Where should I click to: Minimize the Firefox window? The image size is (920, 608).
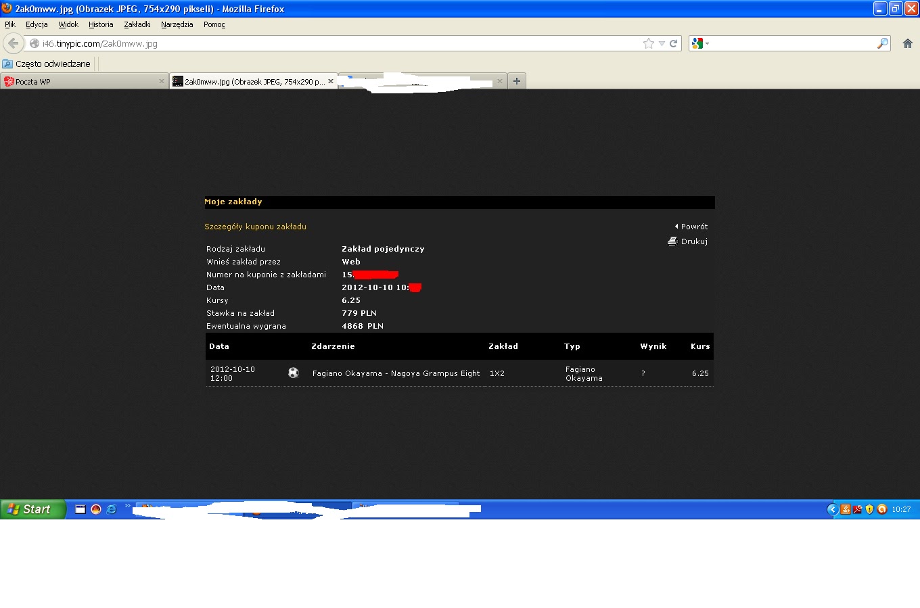879,9
